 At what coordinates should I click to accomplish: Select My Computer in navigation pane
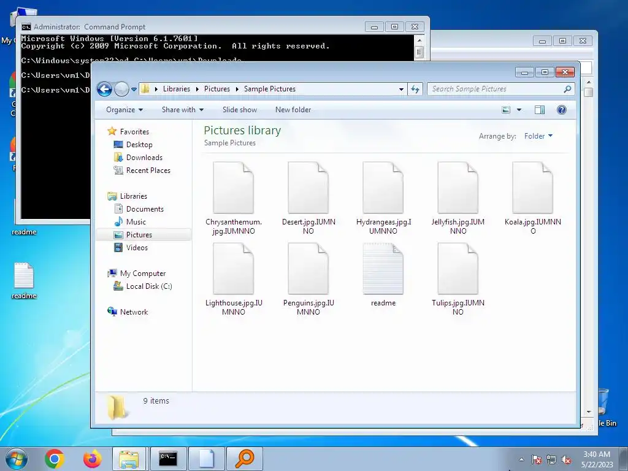142,274
